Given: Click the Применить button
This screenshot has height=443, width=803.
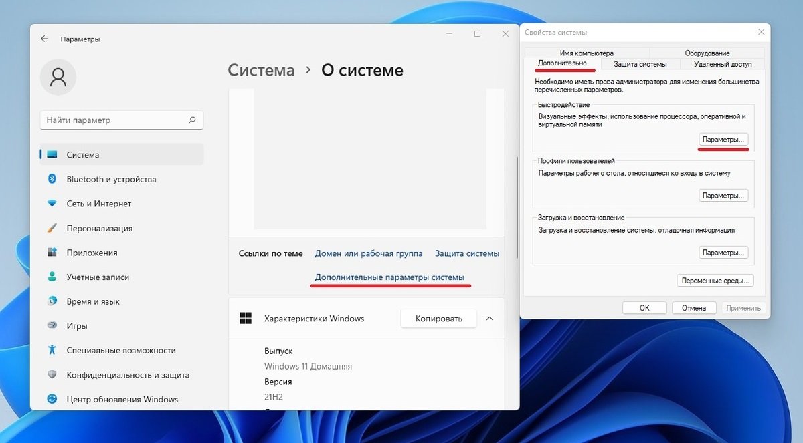Looking at the screenshot, I should [743, 308].
